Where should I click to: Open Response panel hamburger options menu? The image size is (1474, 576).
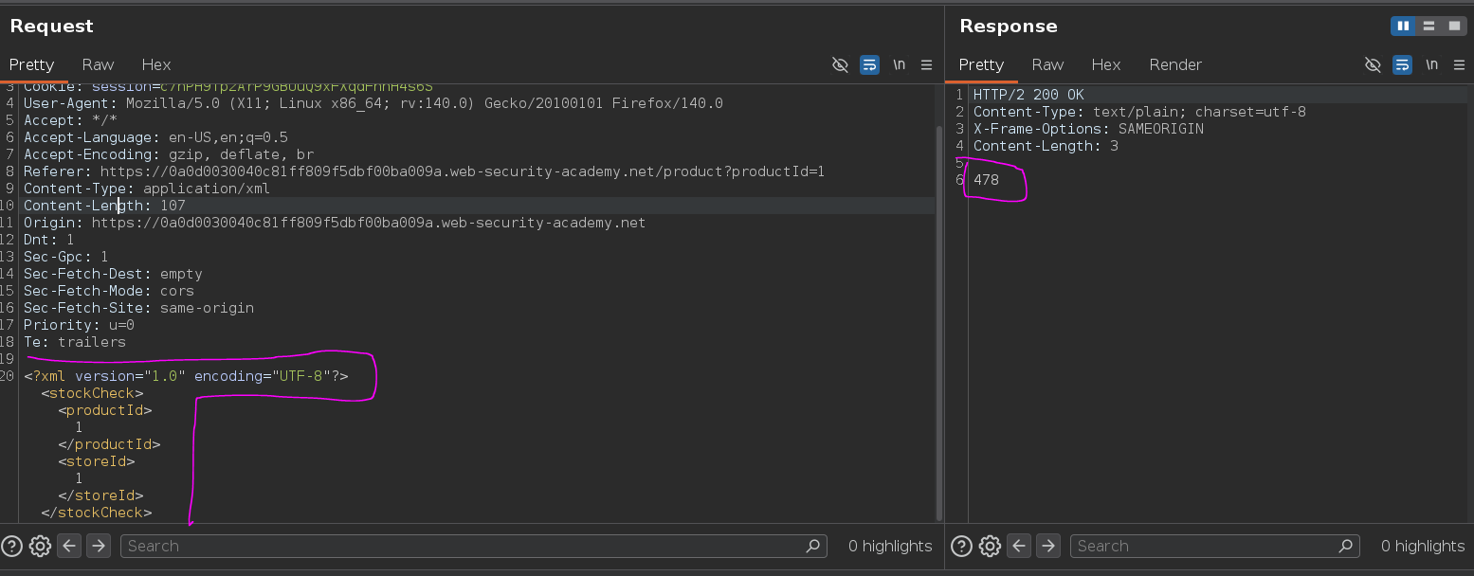1459,64
